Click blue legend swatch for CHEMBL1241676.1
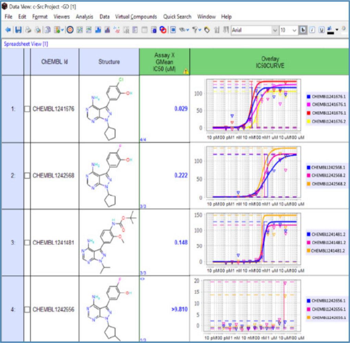Image resolution: width=350 pixels, height=343 pixels. 309,97
